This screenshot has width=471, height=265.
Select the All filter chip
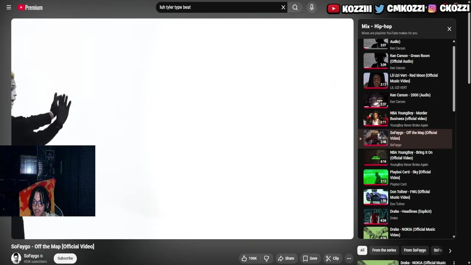click(x=362, y=250)
